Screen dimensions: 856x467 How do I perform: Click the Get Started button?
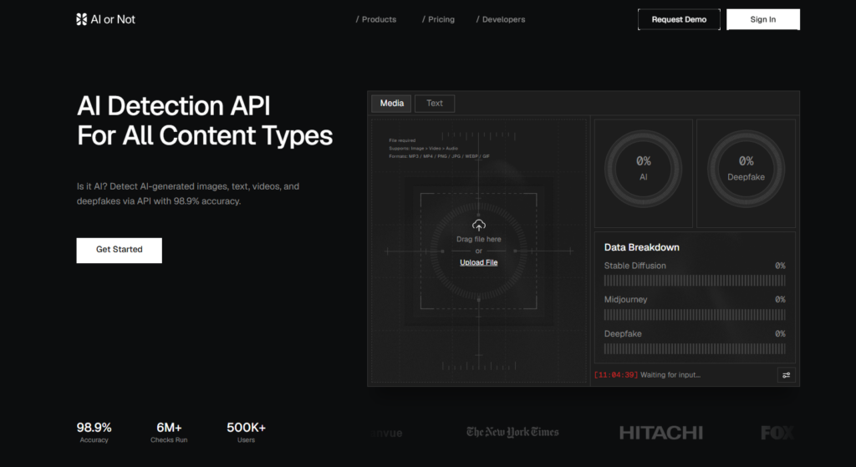[119, 251]
